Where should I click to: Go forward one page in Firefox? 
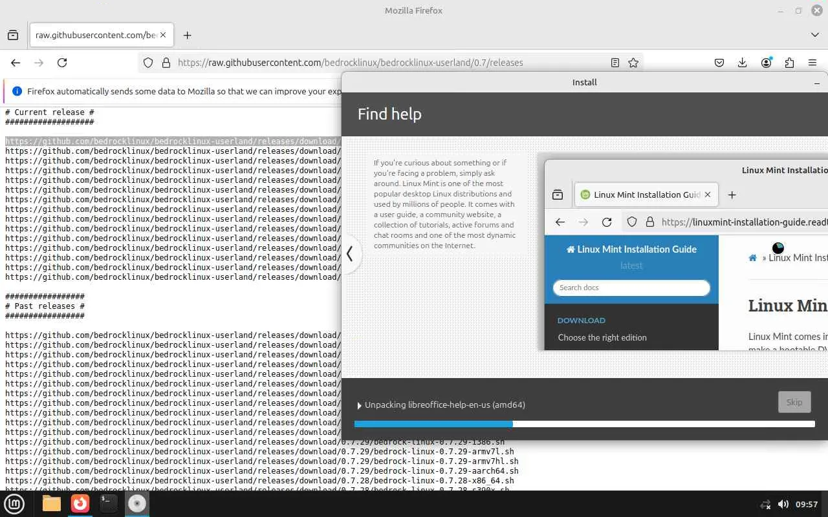39,63
